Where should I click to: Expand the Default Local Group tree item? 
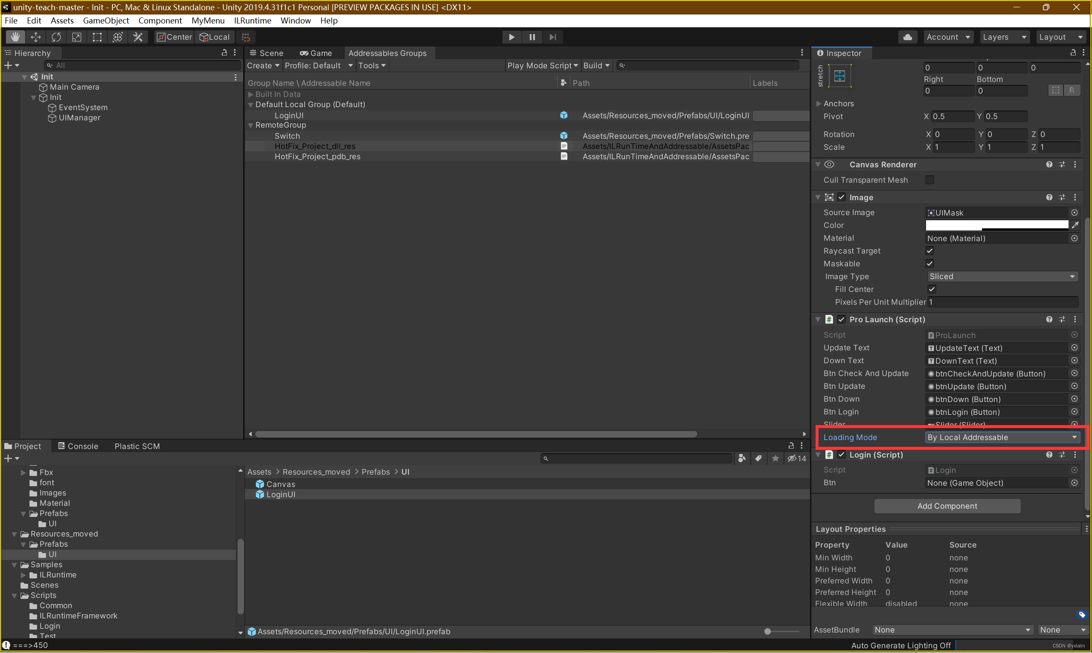pyautogui.click(x=250, y=104)
